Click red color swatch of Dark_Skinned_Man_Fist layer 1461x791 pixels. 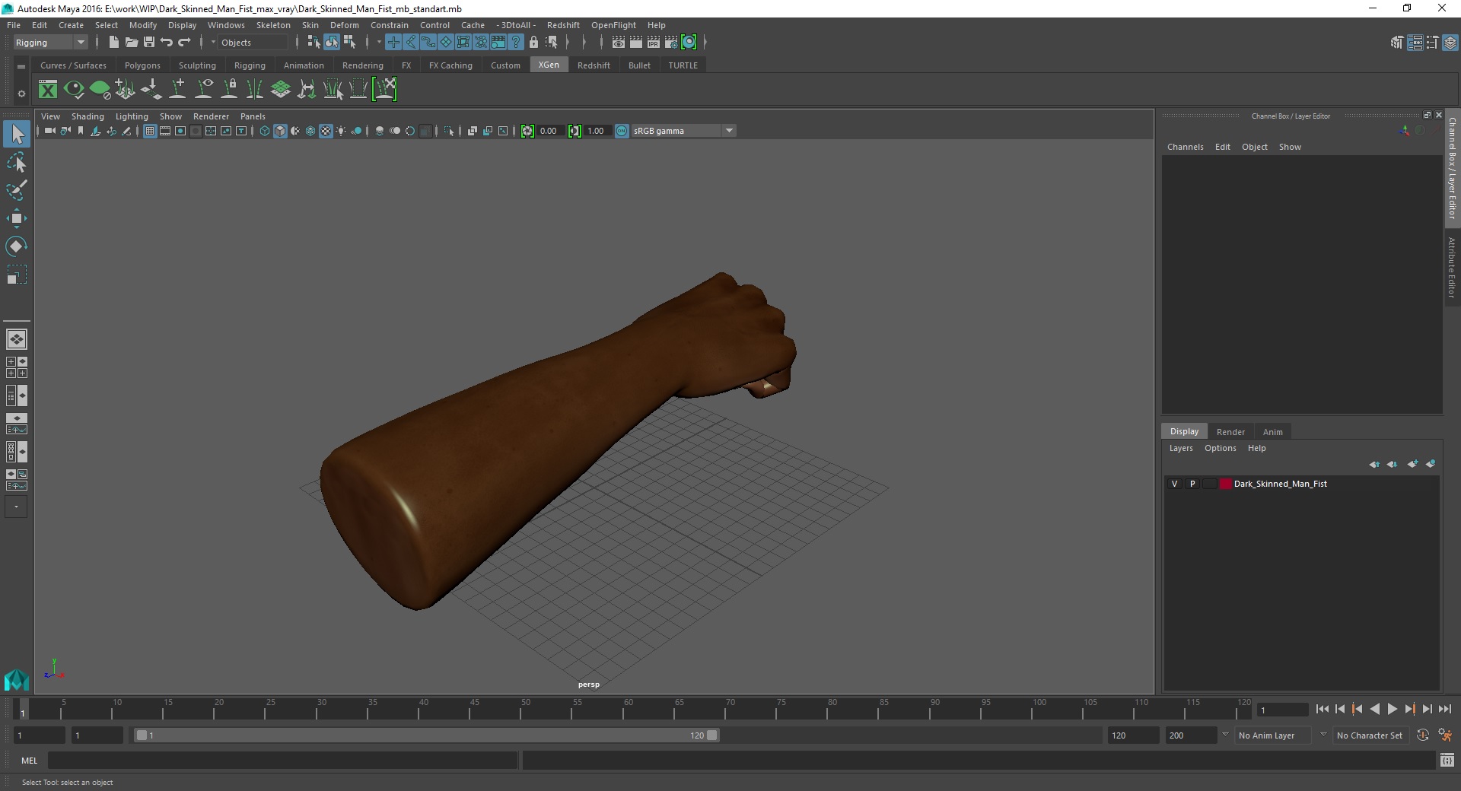[1225, 484]
